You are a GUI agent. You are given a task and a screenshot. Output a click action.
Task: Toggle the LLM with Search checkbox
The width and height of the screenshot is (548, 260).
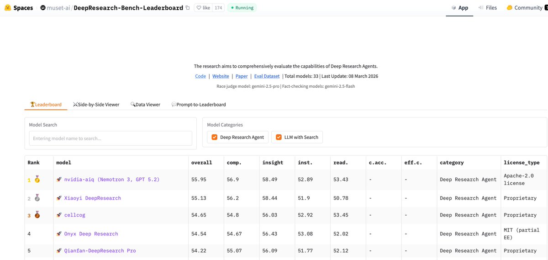coord(279,137)
